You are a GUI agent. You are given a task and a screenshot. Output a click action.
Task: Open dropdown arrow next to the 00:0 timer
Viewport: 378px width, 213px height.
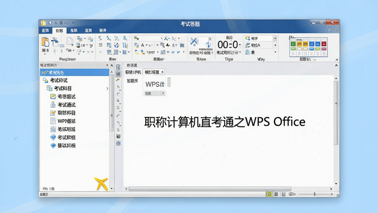[240, 45]
